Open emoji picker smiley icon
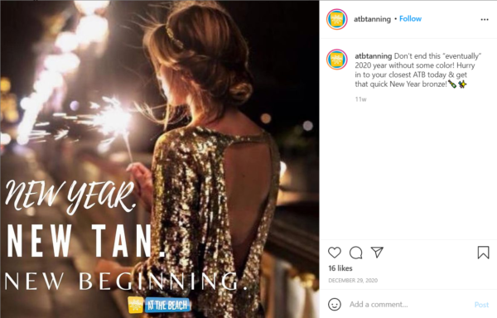Image resolution: width=497 pixels, height=318 pixels. click(x=335, y=305)
